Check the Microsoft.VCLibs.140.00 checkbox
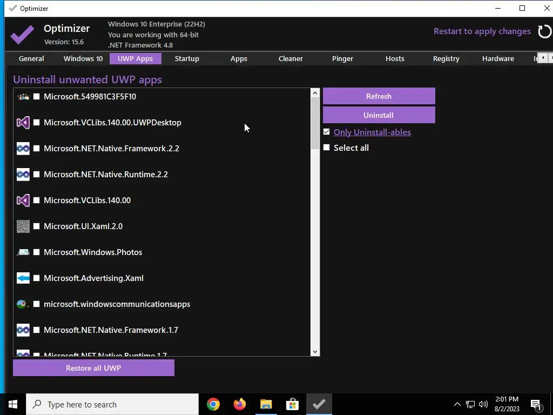 pyautogui.click(x=36, y=200)
